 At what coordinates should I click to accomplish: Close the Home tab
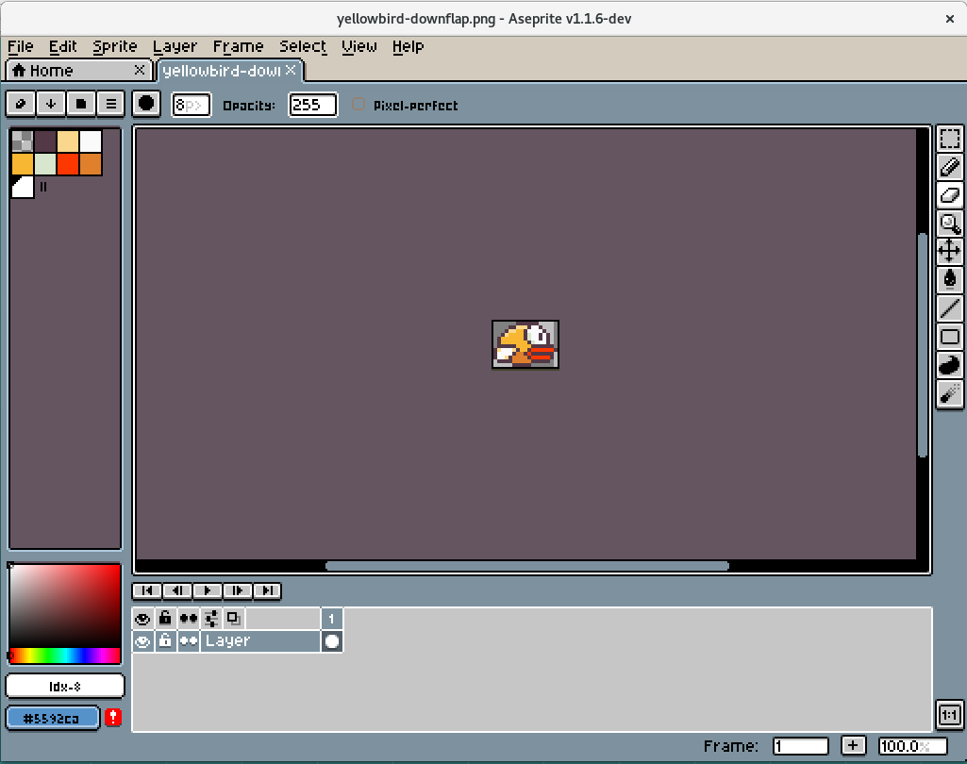pyautogui.click(x=140, y=70)
